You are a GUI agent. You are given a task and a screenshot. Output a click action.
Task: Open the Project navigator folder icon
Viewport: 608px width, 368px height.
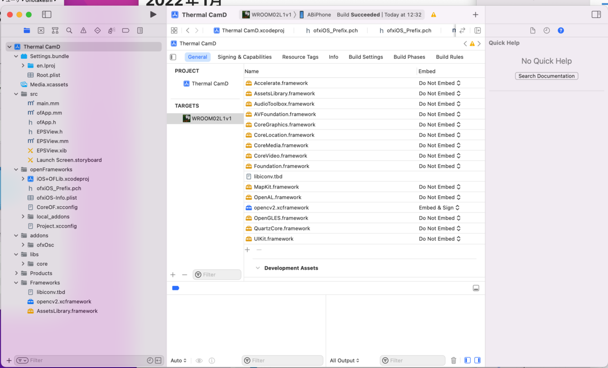click(x=27, y=30)
